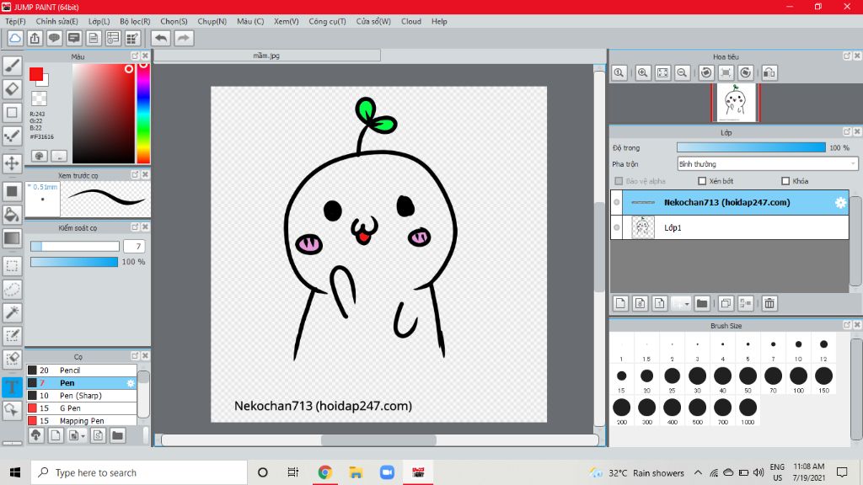Open the Bộ lọc(R) menu
Viewport: 863px width, 485px height.
pos(135,21)
